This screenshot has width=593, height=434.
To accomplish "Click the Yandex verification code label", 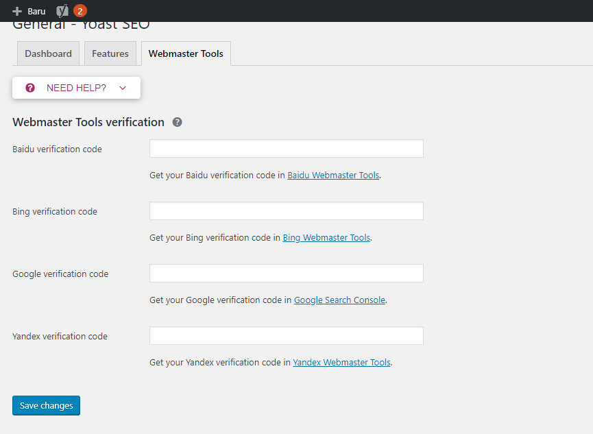I will 60,337.
